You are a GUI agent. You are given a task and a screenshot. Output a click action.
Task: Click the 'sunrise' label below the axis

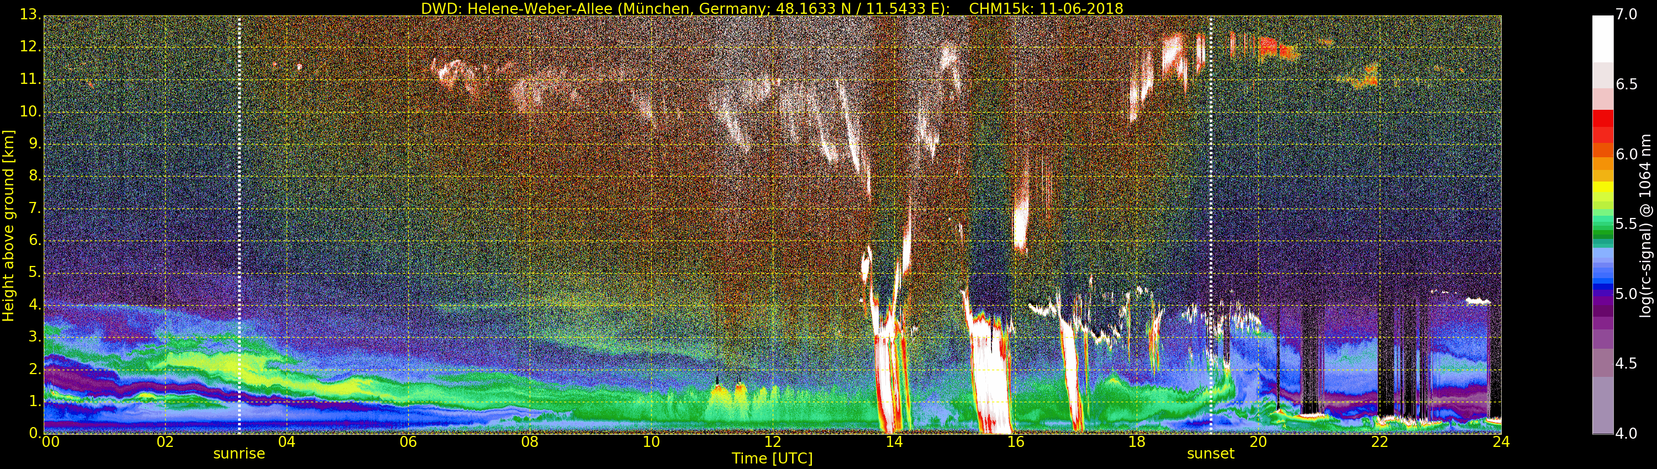(x=239, y=454)
